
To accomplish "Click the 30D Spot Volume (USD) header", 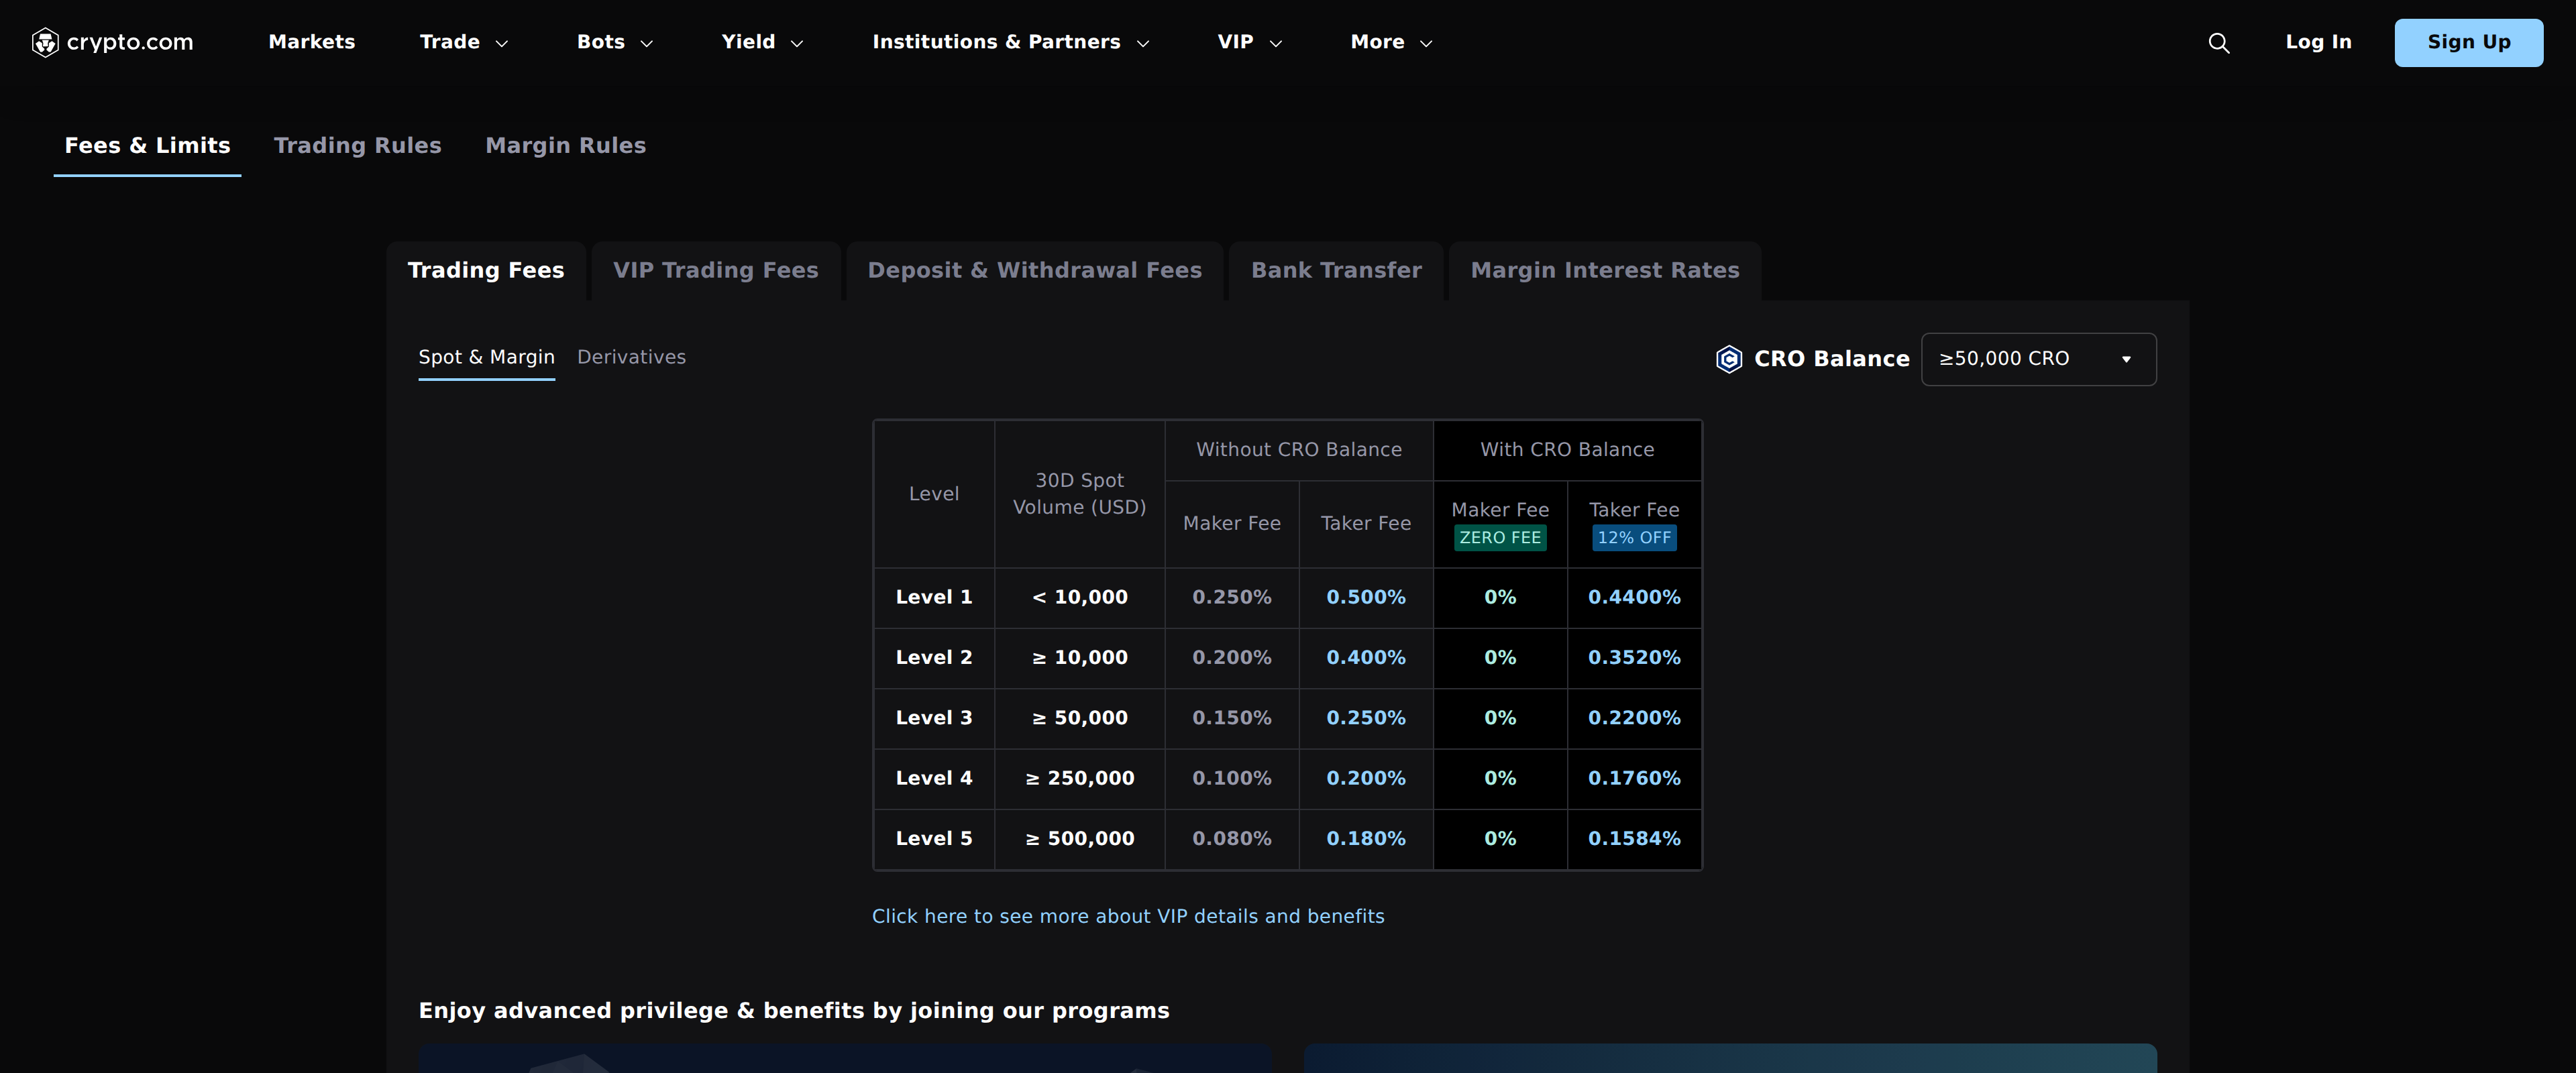I will (1080, 494).
